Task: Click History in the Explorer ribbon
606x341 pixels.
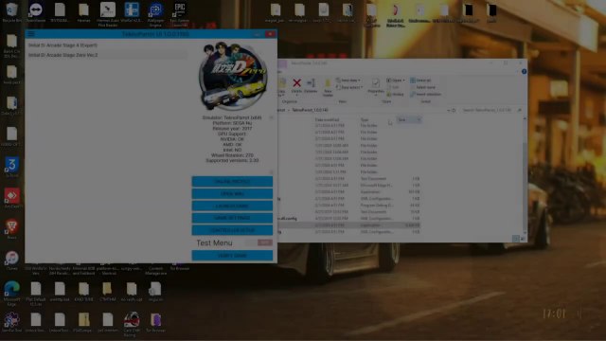Action: click(395, 95)
